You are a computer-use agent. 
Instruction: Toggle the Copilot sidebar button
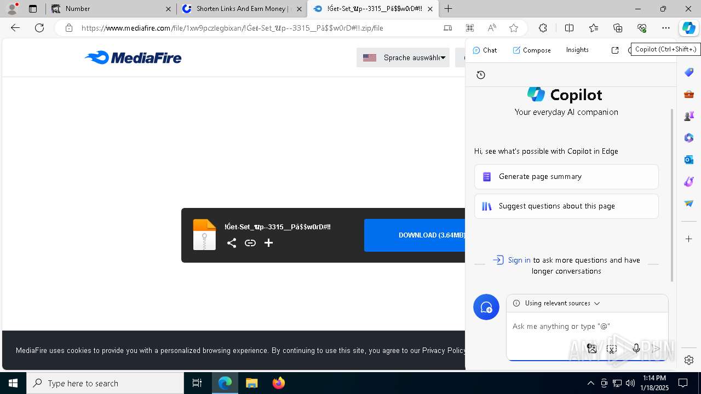click(688, 28)
